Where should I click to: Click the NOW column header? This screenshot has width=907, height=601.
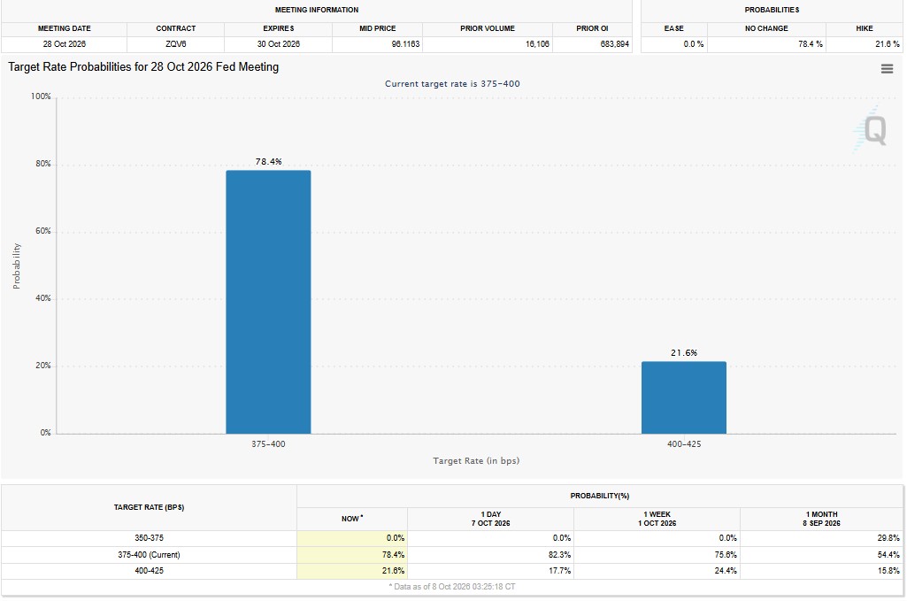[x=351, y=519]
